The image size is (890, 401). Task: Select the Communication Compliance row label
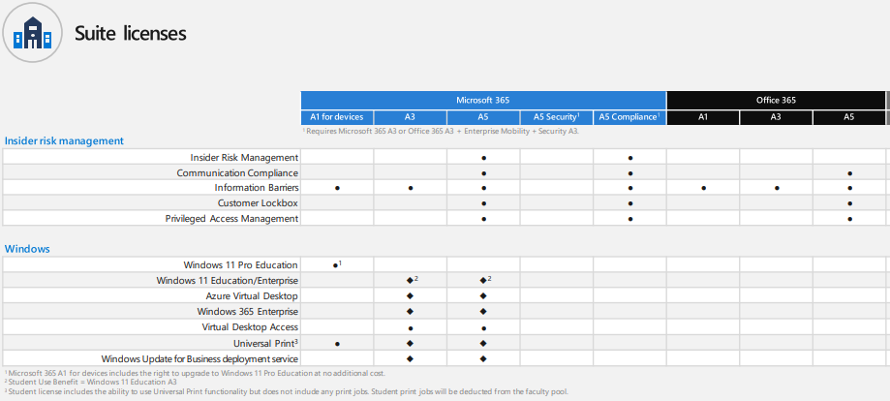click(x=237, y=172)
